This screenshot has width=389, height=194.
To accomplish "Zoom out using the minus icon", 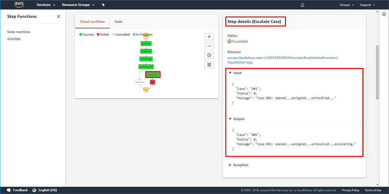I will point(209,46).
